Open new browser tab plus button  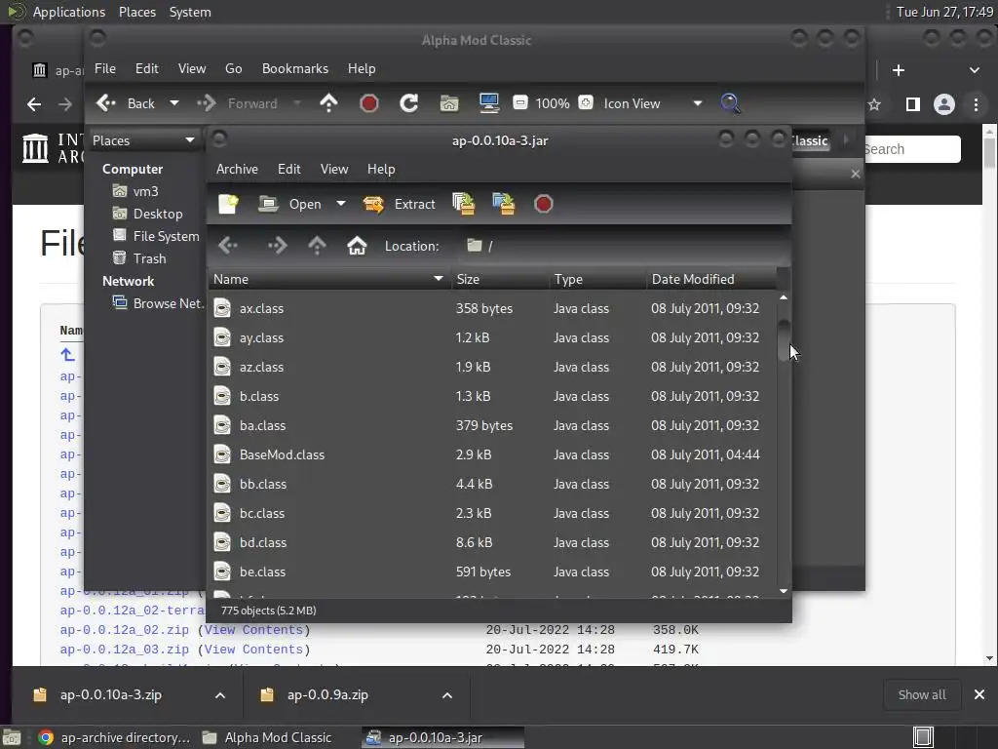899,70
